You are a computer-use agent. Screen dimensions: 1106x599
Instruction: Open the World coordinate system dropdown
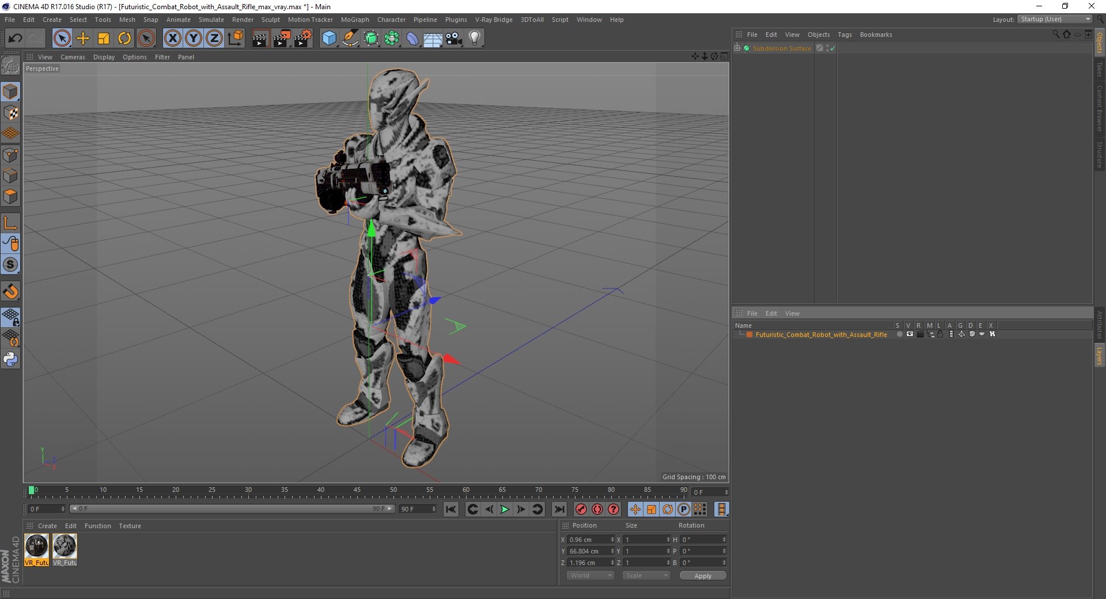click(x=590, y=575)
